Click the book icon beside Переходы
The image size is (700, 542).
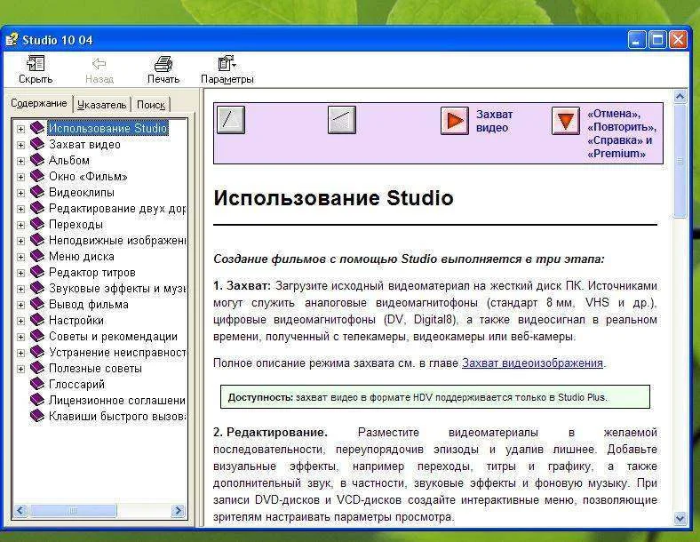[37, 224]
